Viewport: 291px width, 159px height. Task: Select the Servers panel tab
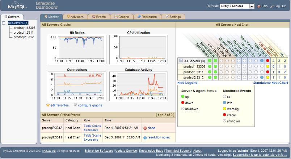pyautogui.click(x=12, y=17)
